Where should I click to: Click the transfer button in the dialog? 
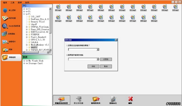pos(94,66)
